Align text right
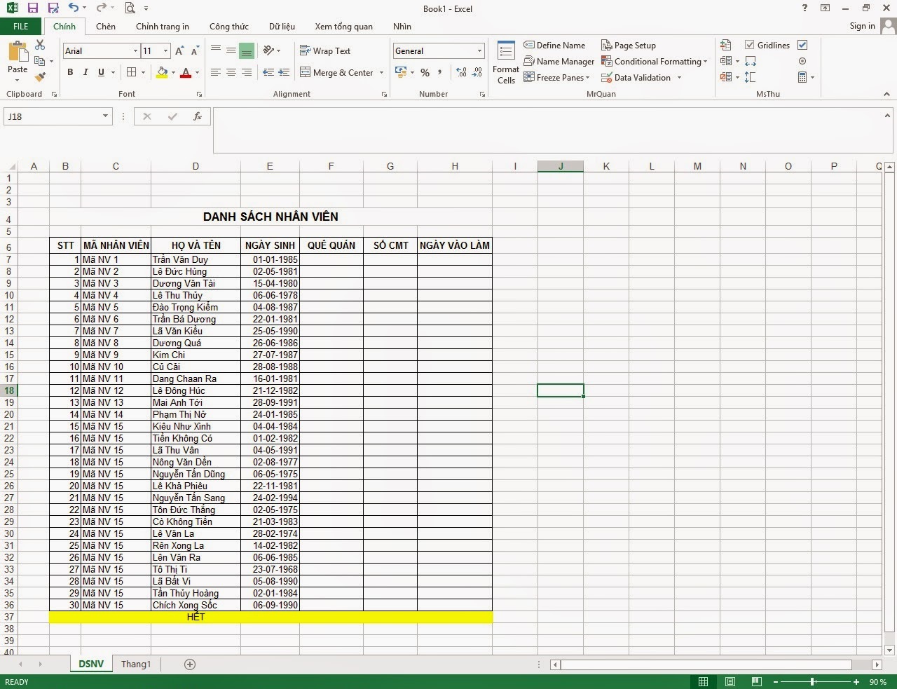Screen dimensions: 897x689 coord(247,72)
